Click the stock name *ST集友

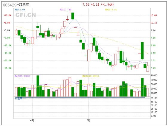click(23, 4)
